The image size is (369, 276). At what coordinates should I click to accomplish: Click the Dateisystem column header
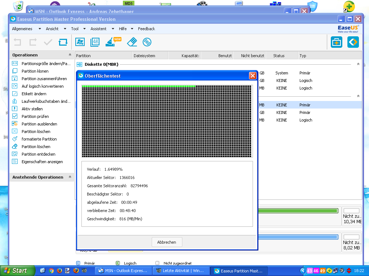pos(150,56)
